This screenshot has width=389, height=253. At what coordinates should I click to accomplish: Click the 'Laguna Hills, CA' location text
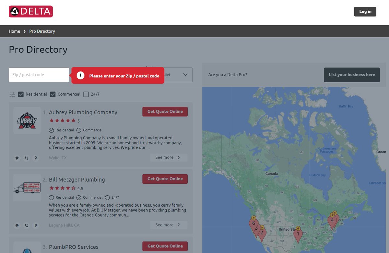[x=64, y=225]
